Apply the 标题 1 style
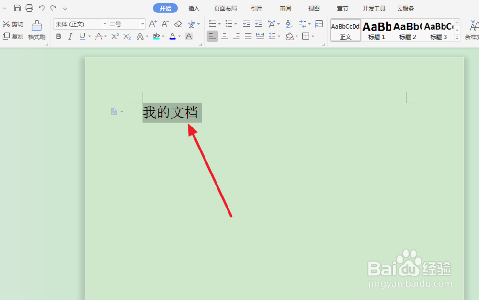The height and width of the screenshot is (300, 479). click(376, 30)
